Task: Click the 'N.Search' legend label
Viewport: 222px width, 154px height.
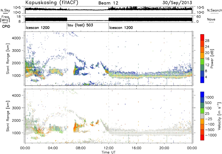Action: point(215,10)
